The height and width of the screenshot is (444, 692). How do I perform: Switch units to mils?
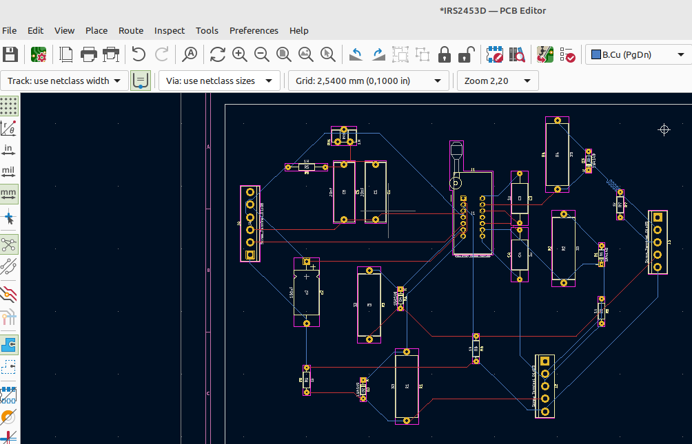[x=9, y=172]
